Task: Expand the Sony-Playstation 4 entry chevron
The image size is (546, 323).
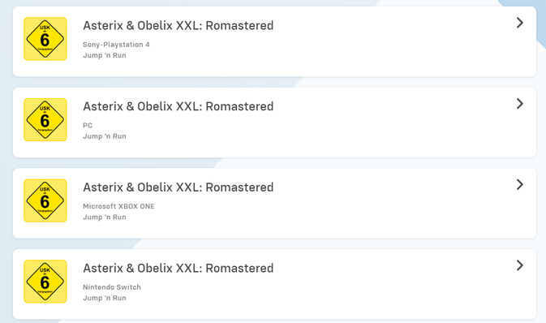Action: (x=519, y=23)
